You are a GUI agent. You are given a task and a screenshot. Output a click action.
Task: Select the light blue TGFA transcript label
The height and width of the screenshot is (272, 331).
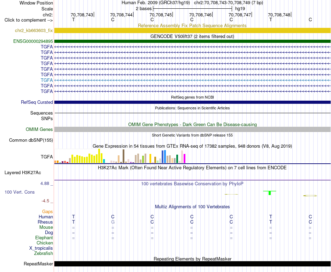point(47,80)
